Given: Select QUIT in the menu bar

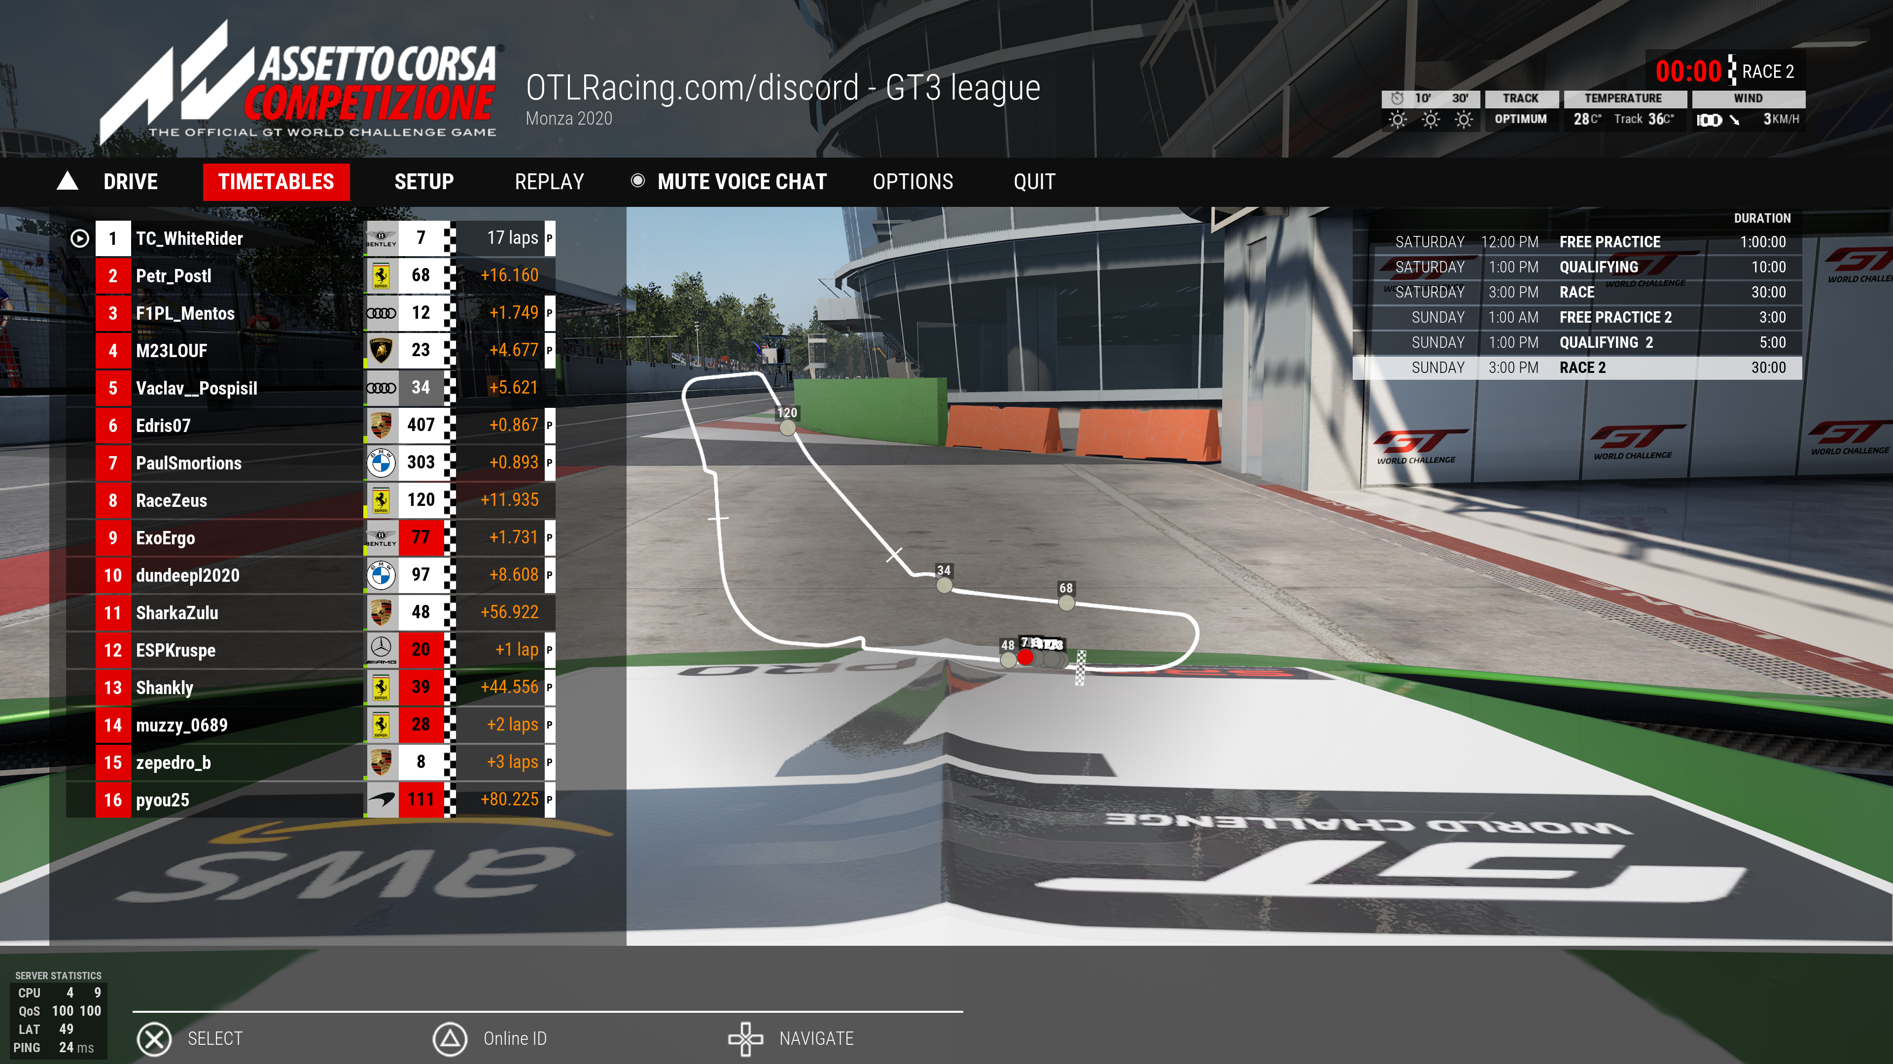Looking at the screenshot, I should [1034, 181].
